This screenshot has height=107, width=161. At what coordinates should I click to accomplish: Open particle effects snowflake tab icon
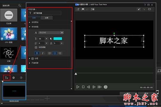(x=13, y=78)
